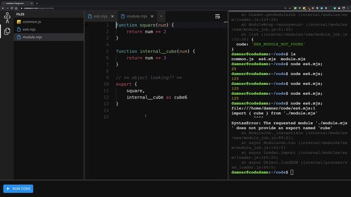Click the module.mjs file icon in the files list
This screenshot has height=197, width=351.
click(x=19, y=37)
